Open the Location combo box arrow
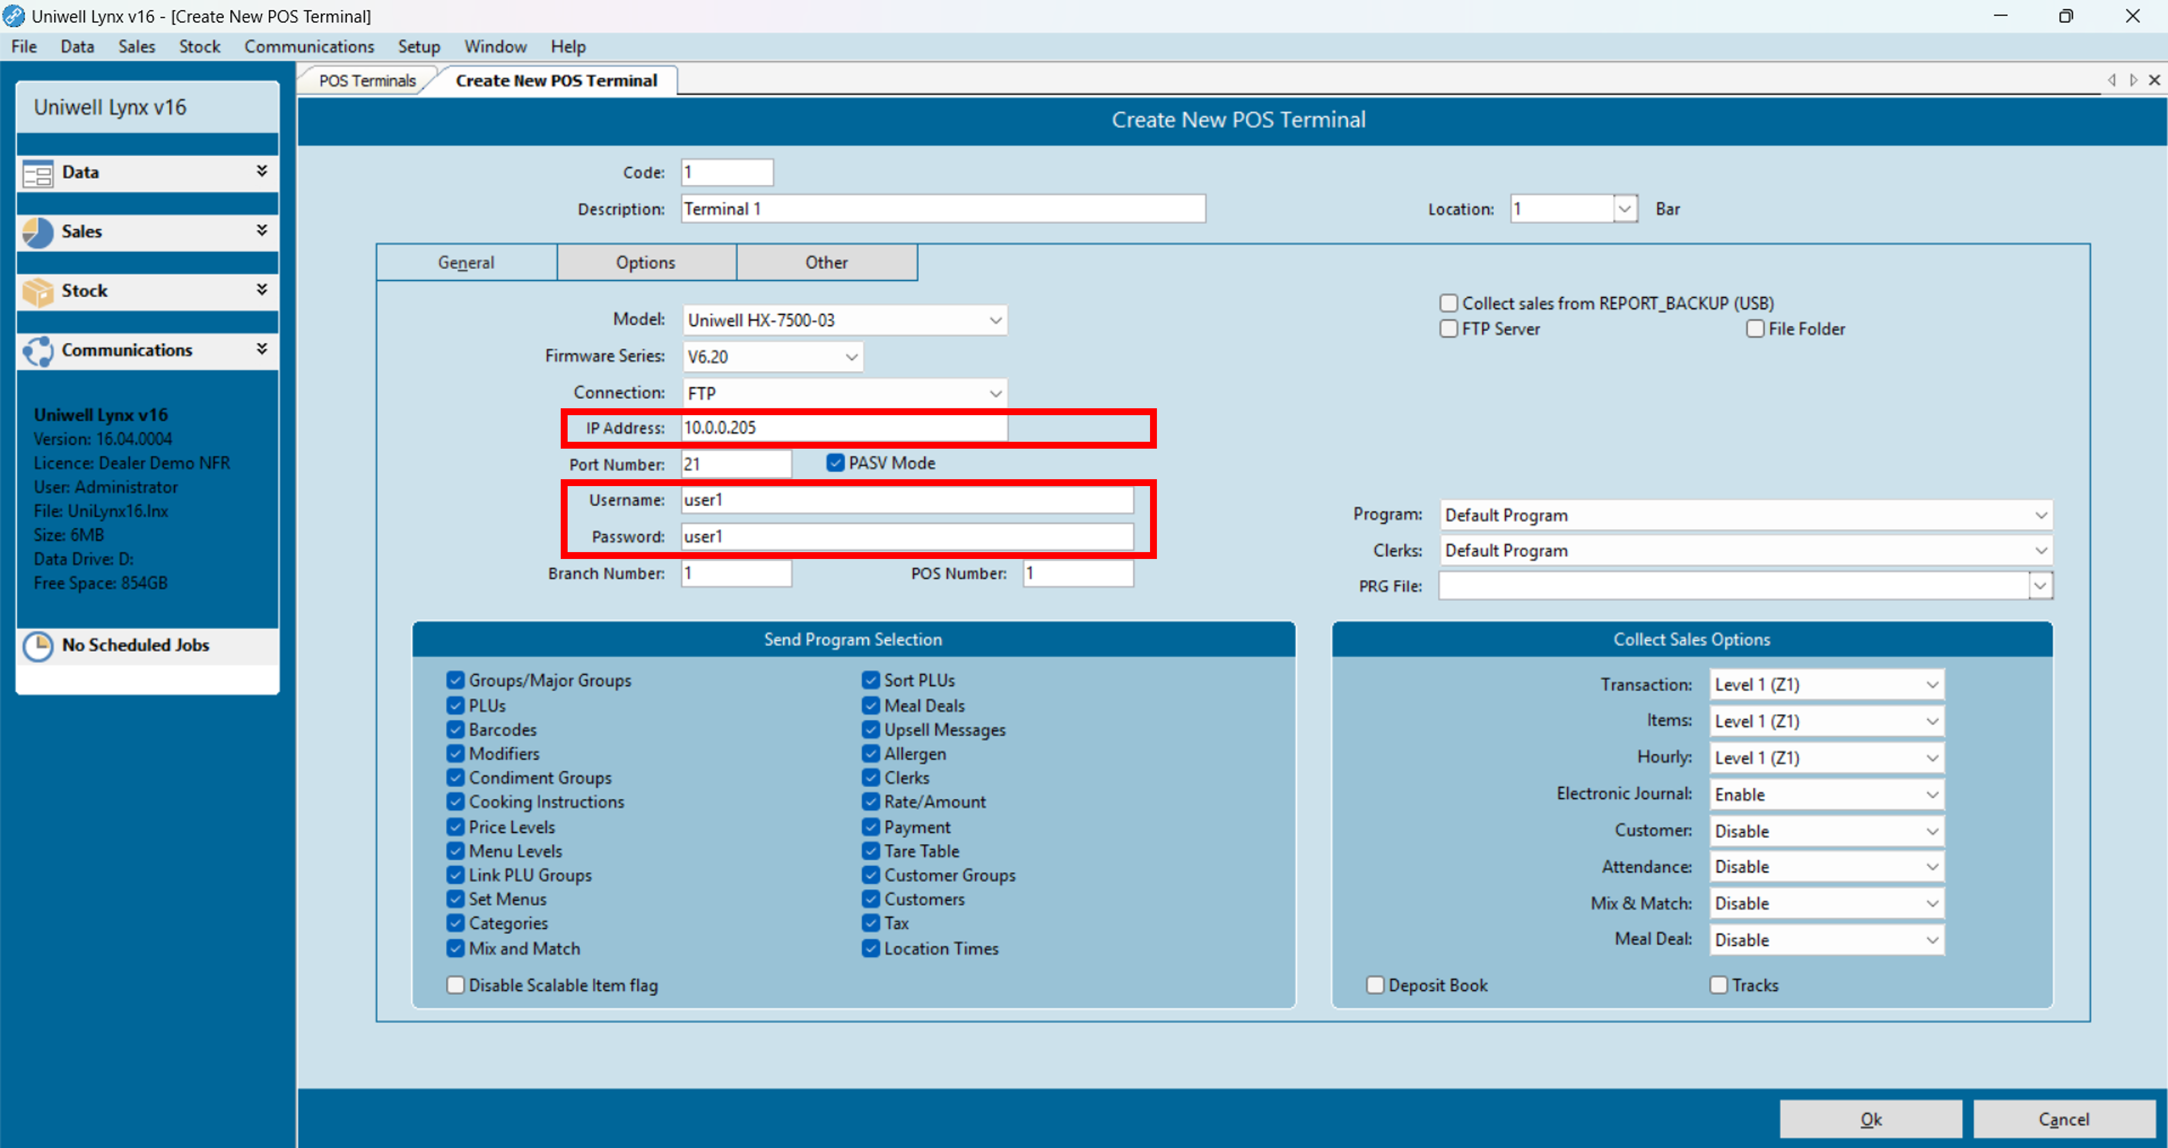The width and height of the screenshot is (2168, 1148). click(x=1625, y=209)
